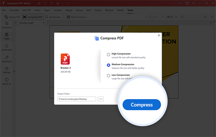Image resolution: width=216 pixels, height=137 pixels.
Task: Click next search result arrow
Action: pos(212,17)
